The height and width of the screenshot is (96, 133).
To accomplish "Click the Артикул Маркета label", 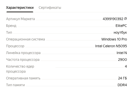I will (20, 19).
